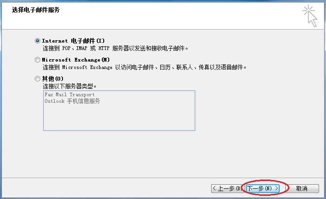Screen dimensions: 326x199
Task: Choose the Microsoft Exchange radio option
Action: 38,60
